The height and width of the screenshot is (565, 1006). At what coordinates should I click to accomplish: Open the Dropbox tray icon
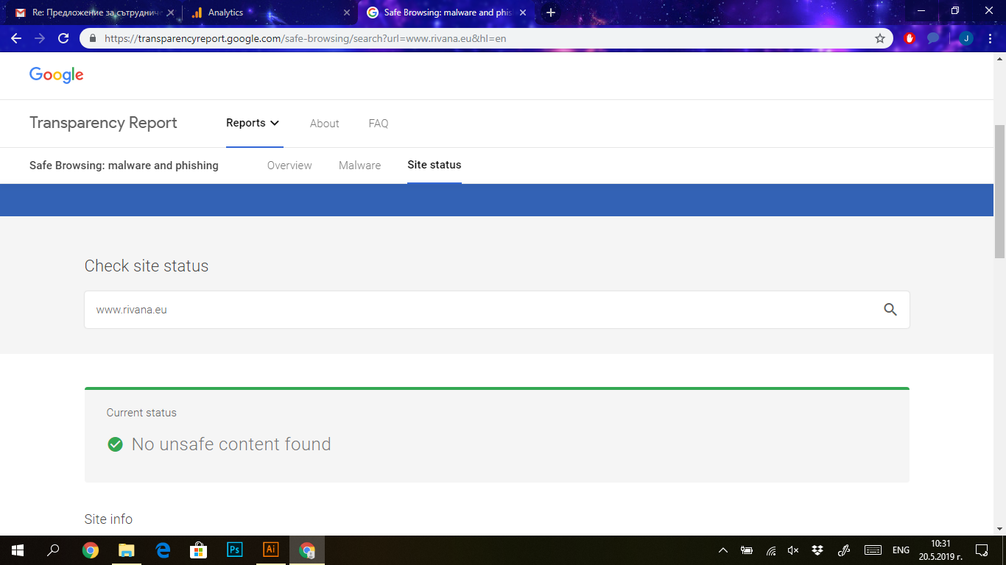[x=817, y=550]
